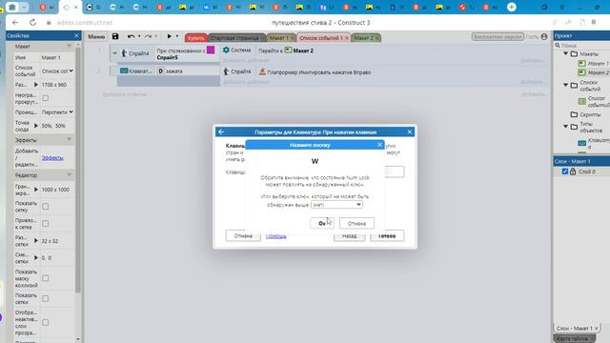Viewport: 610px width, 343px height.
Task: Open the Меню menu
Action: click(96, 36)
